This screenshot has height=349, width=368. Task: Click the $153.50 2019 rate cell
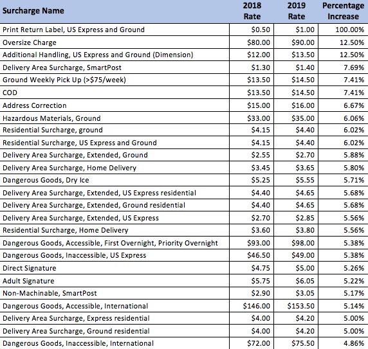296,306
